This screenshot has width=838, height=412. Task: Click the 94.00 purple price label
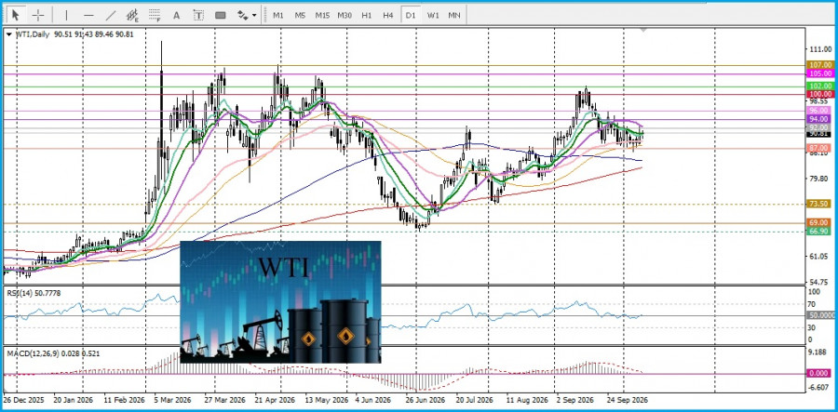820,118
